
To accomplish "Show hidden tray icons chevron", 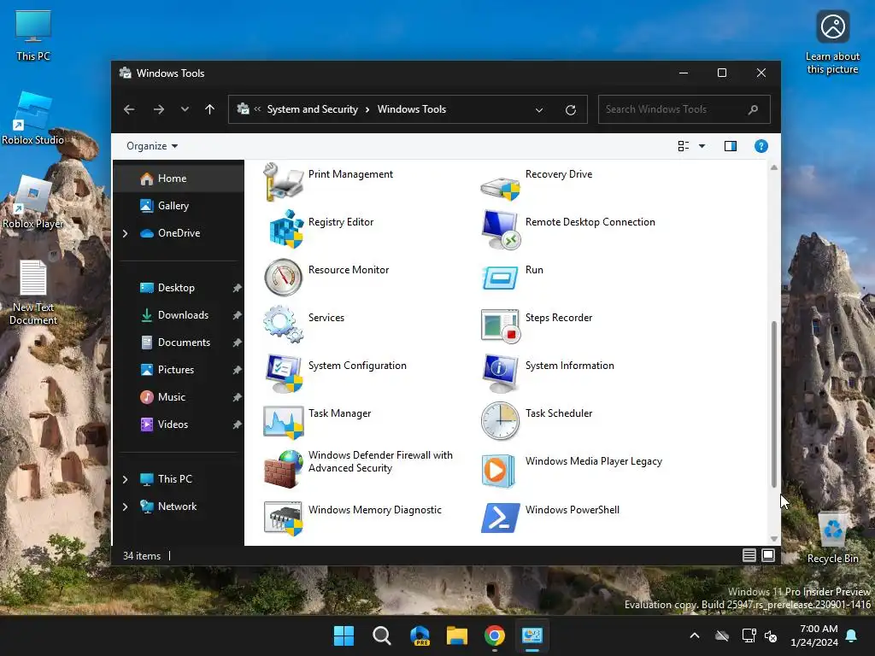I will pos(695,635).
